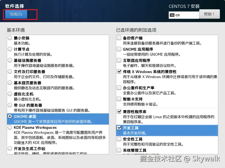Screen dimensions: 225x168
Task: Uncheck 传统 X Windows 系统的兼容性
Action: [119, 71]
